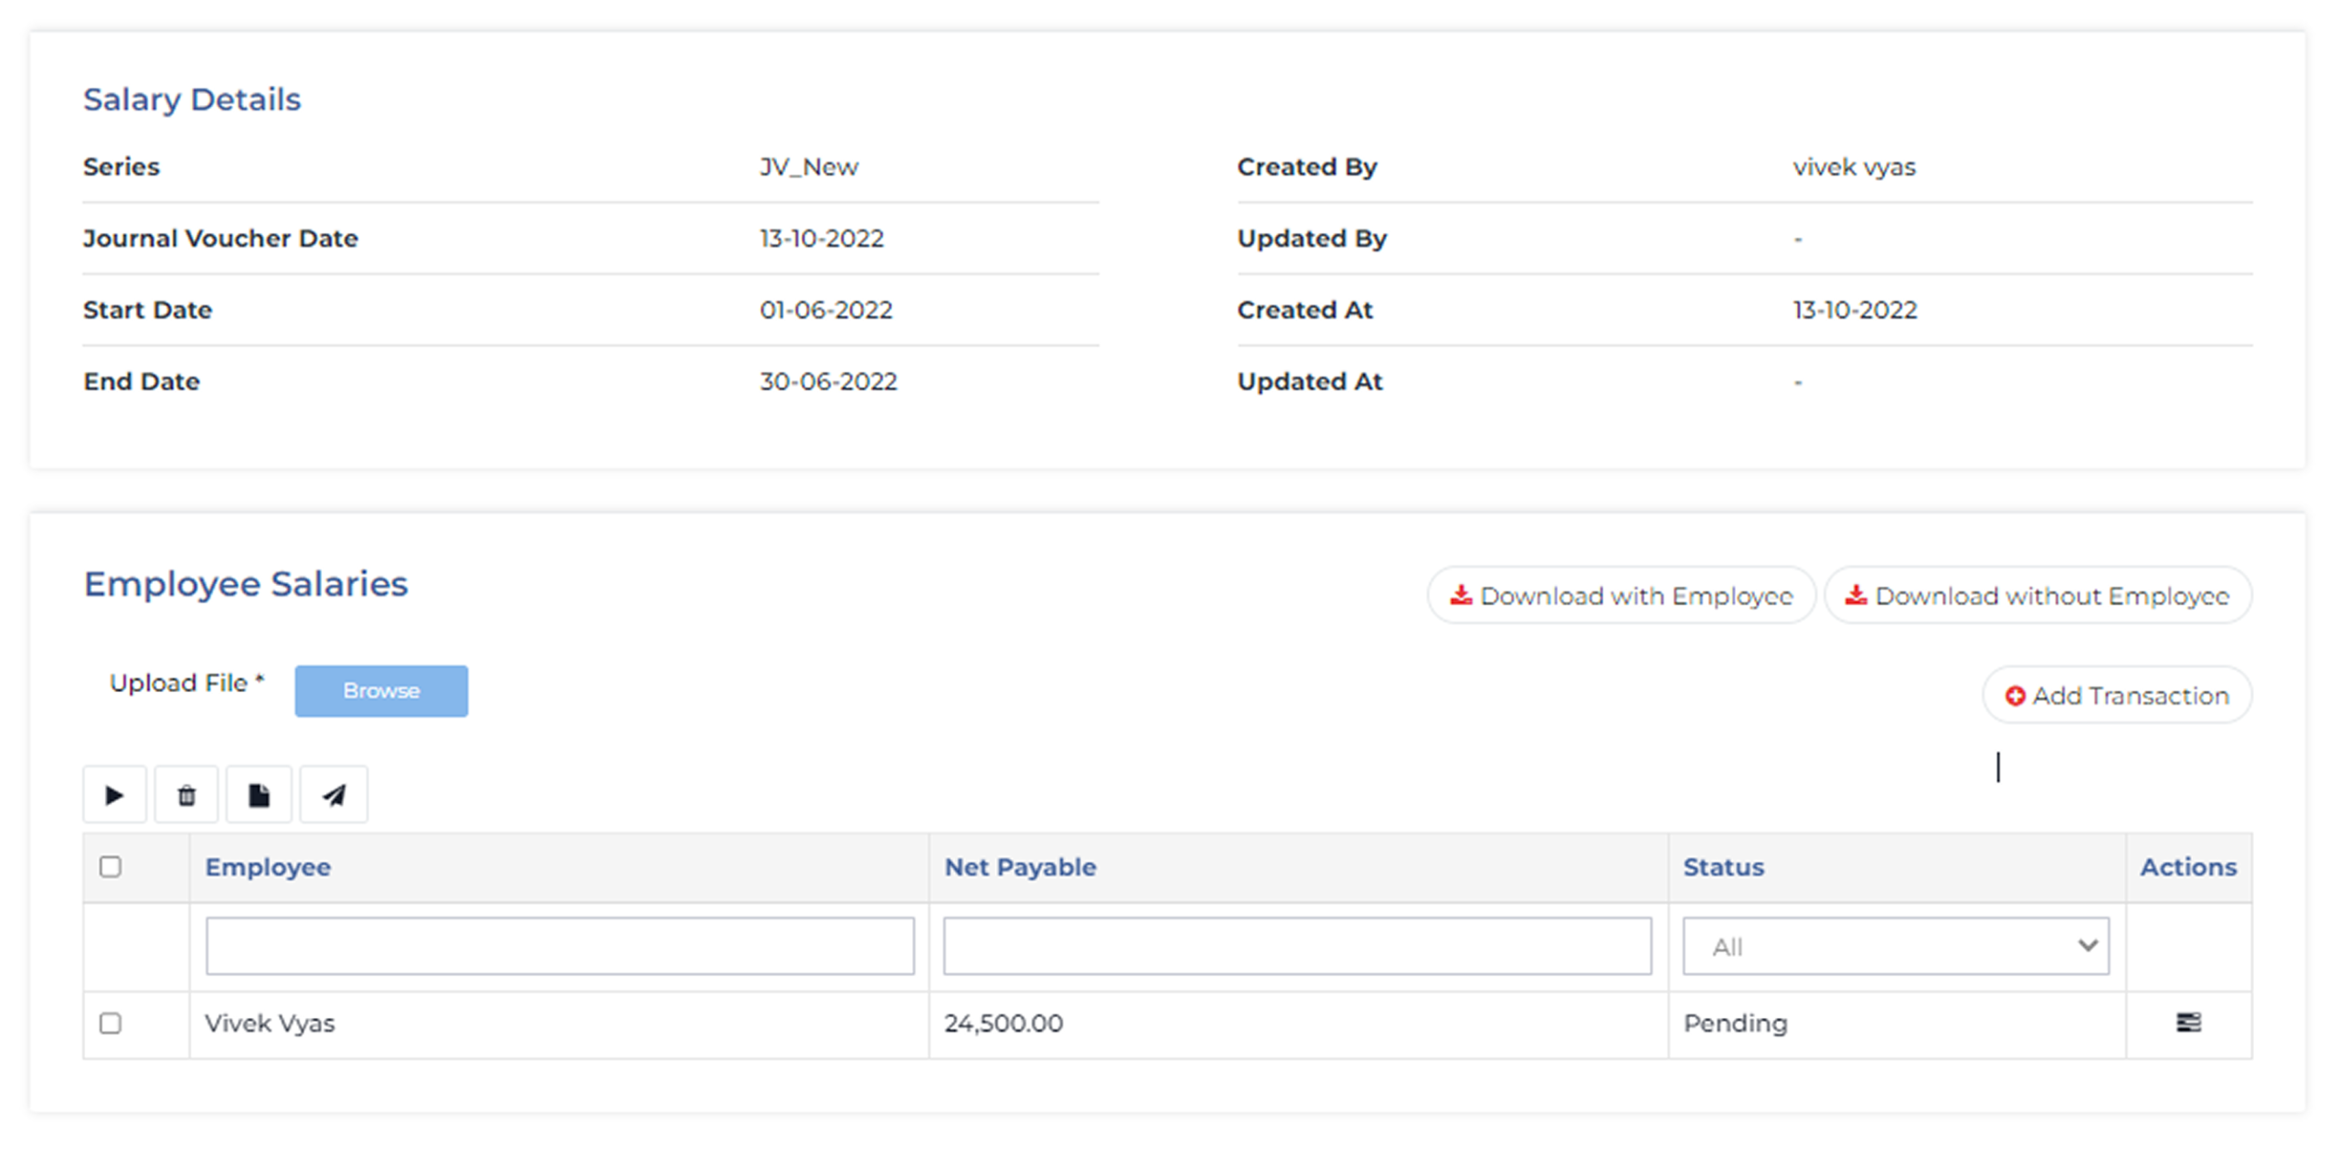The image size is (2340, 1168).
Task: Click the Download without Employee button
Action: 2051,596
